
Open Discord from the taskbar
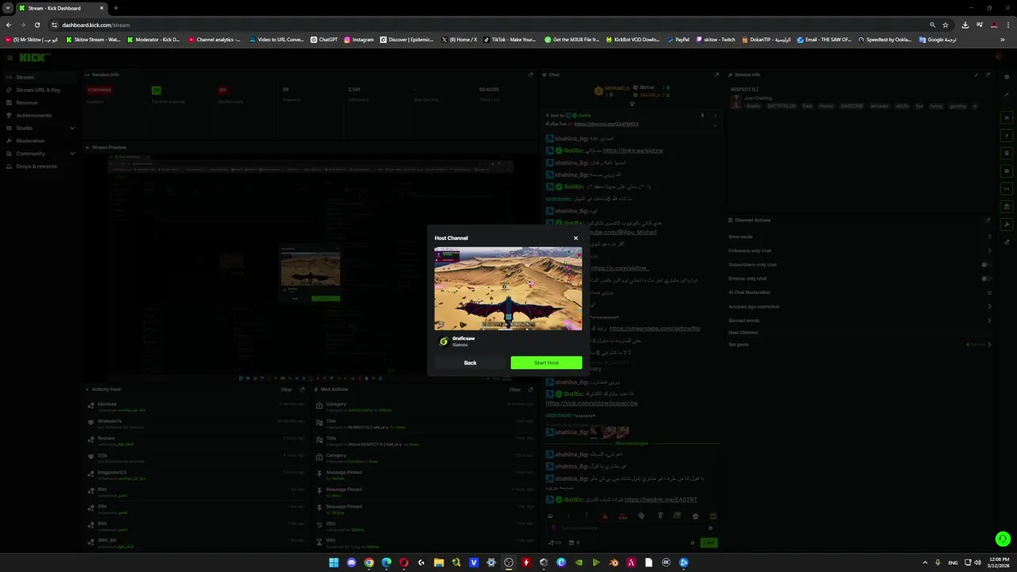[351, 562]
